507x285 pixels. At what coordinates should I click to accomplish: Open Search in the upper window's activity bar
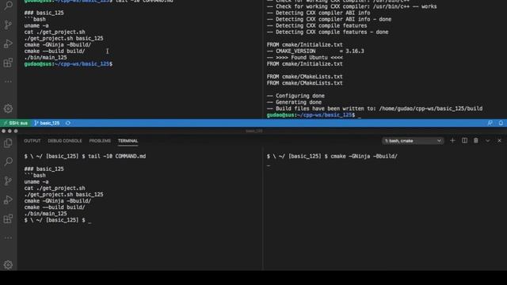[8, 6]
